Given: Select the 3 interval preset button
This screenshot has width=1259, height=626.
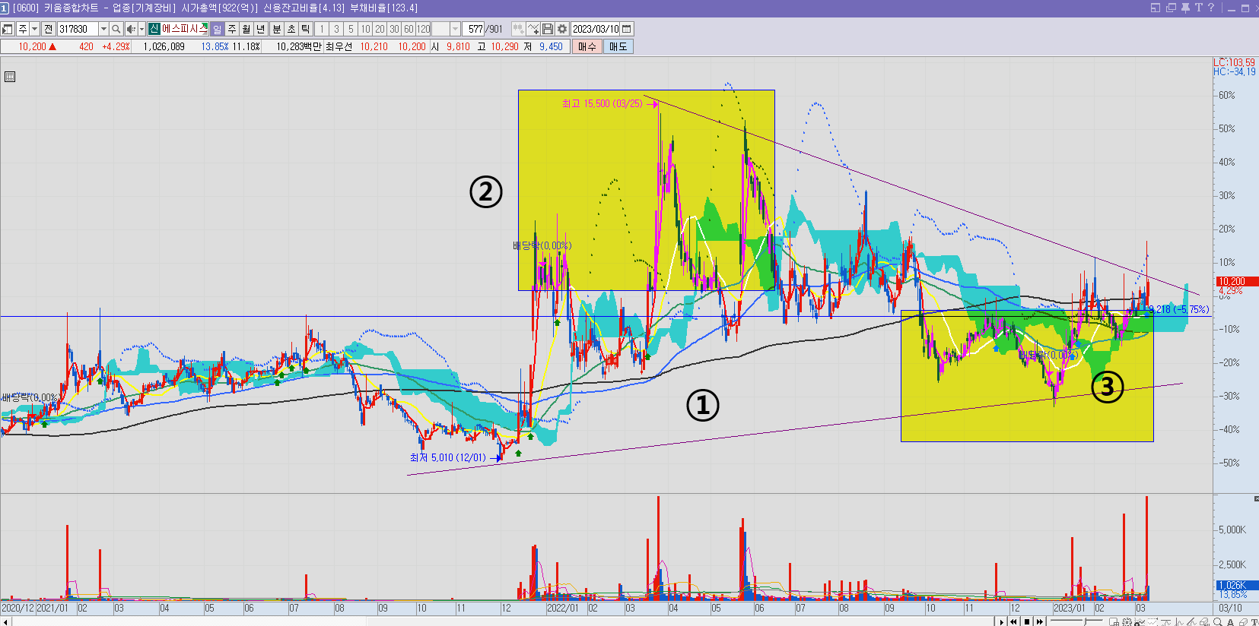Looking at the screenshot, I should click(x=336, y=29).
